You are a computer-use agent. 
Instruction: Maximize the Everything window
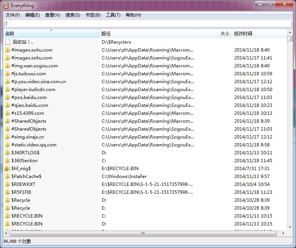pyautogui.click(x=270, y=4)
